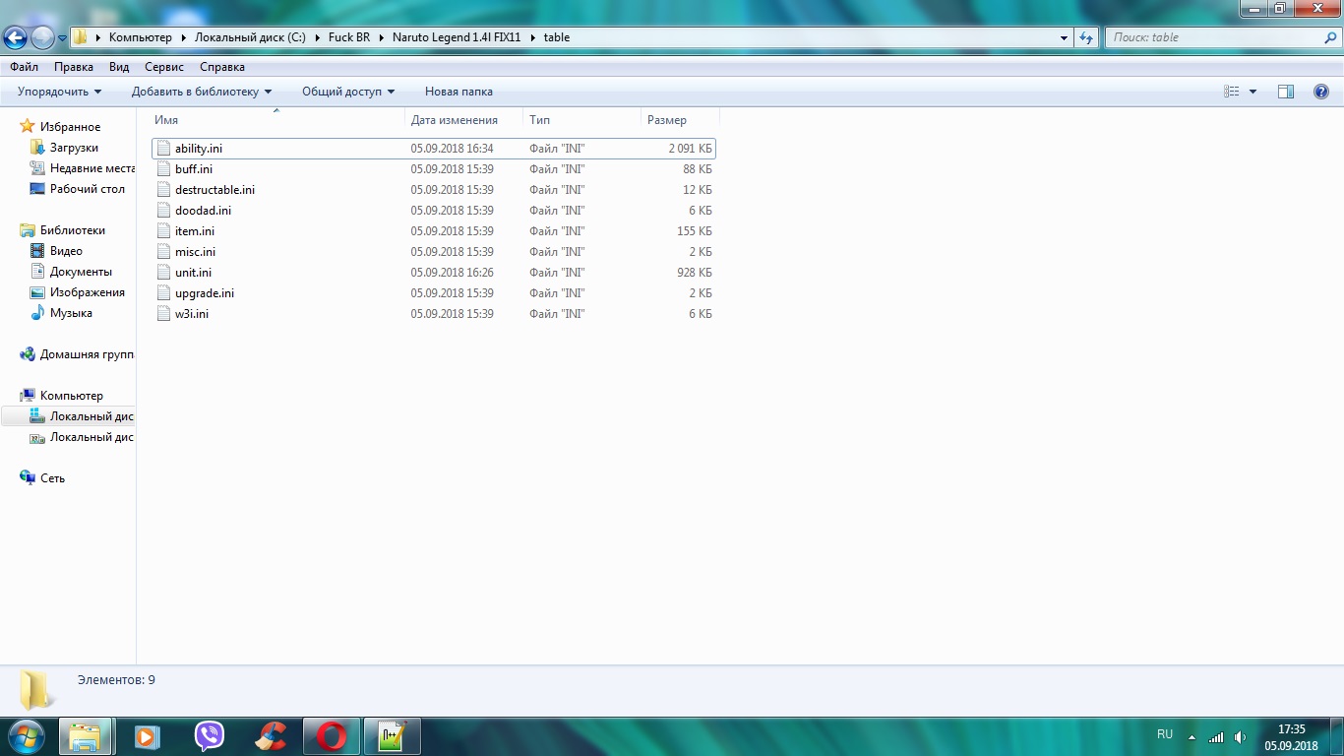The width and height of the screenshot is (1344, 756).
Task: Open the Windows Start orb
Action: pos(27,735)
